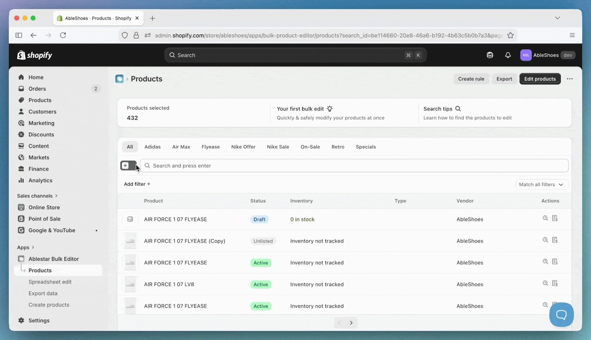Switch to the Adidas tab

tap(153, 147)
